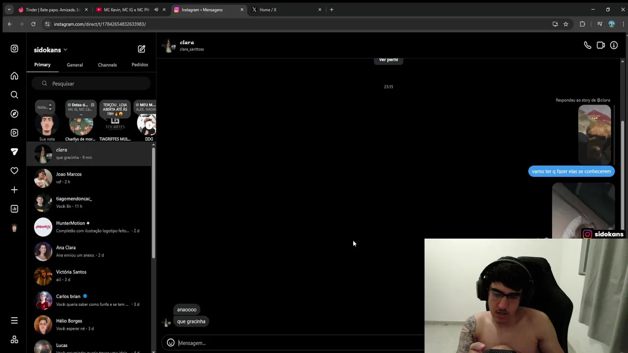
Task: Open the Hélio Borges conversation
Action: [x=90, y=325]
